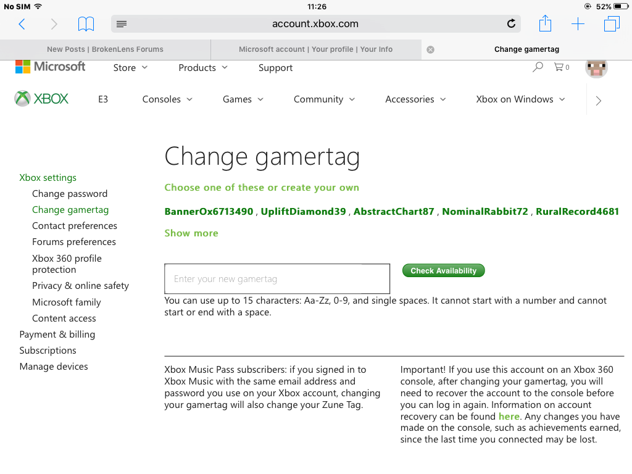Expand the Xbox on Windows dropdown
Image resolution: width=632 pixels, height=474 pixels.
pyautogui.click(x=520, y=99)
